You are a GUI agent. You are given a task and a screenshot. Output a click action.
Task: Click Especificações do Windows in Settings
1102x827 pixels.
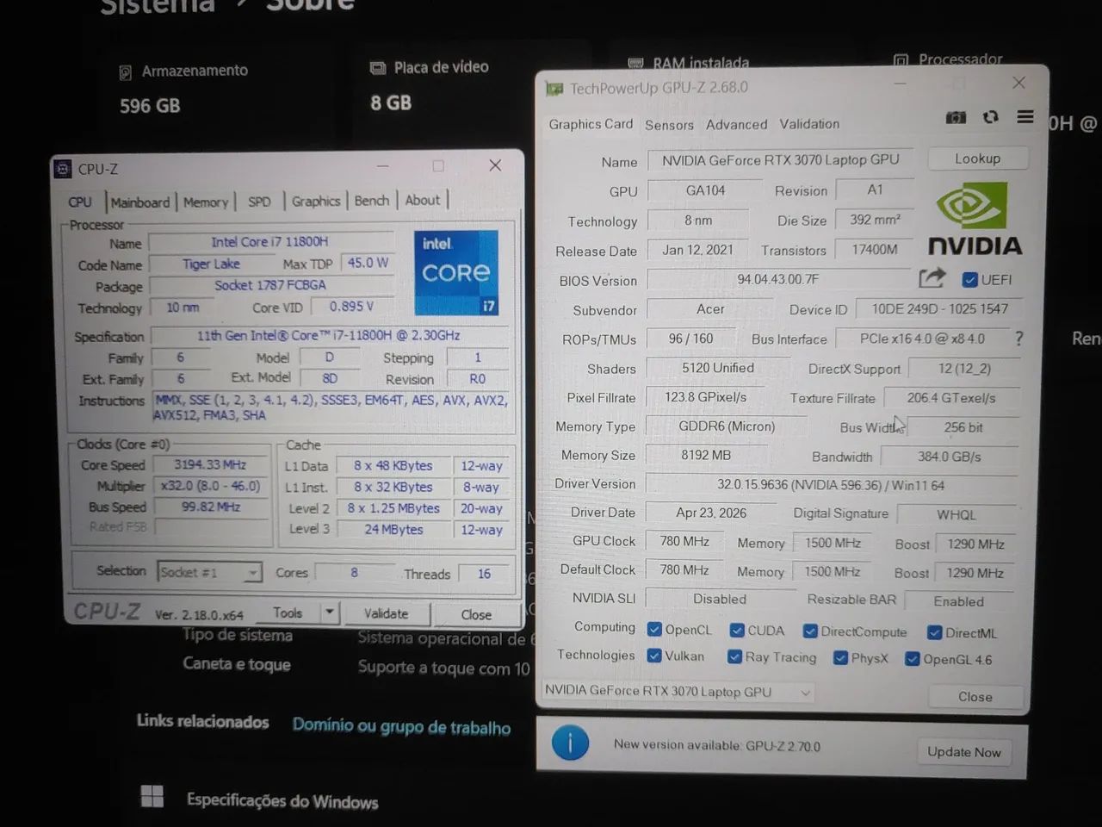pyautogui.click(x=282, y=801)
